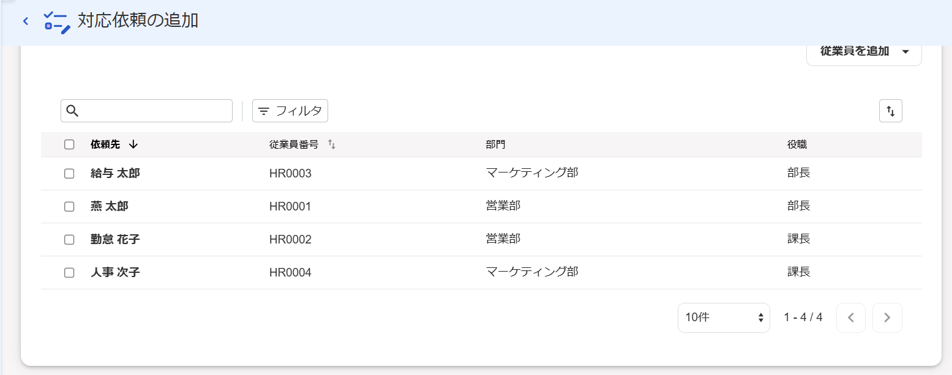This screenshot has height=375, width=952.
Task: Click employee number HR0001
Action: [x=290, y=207]
